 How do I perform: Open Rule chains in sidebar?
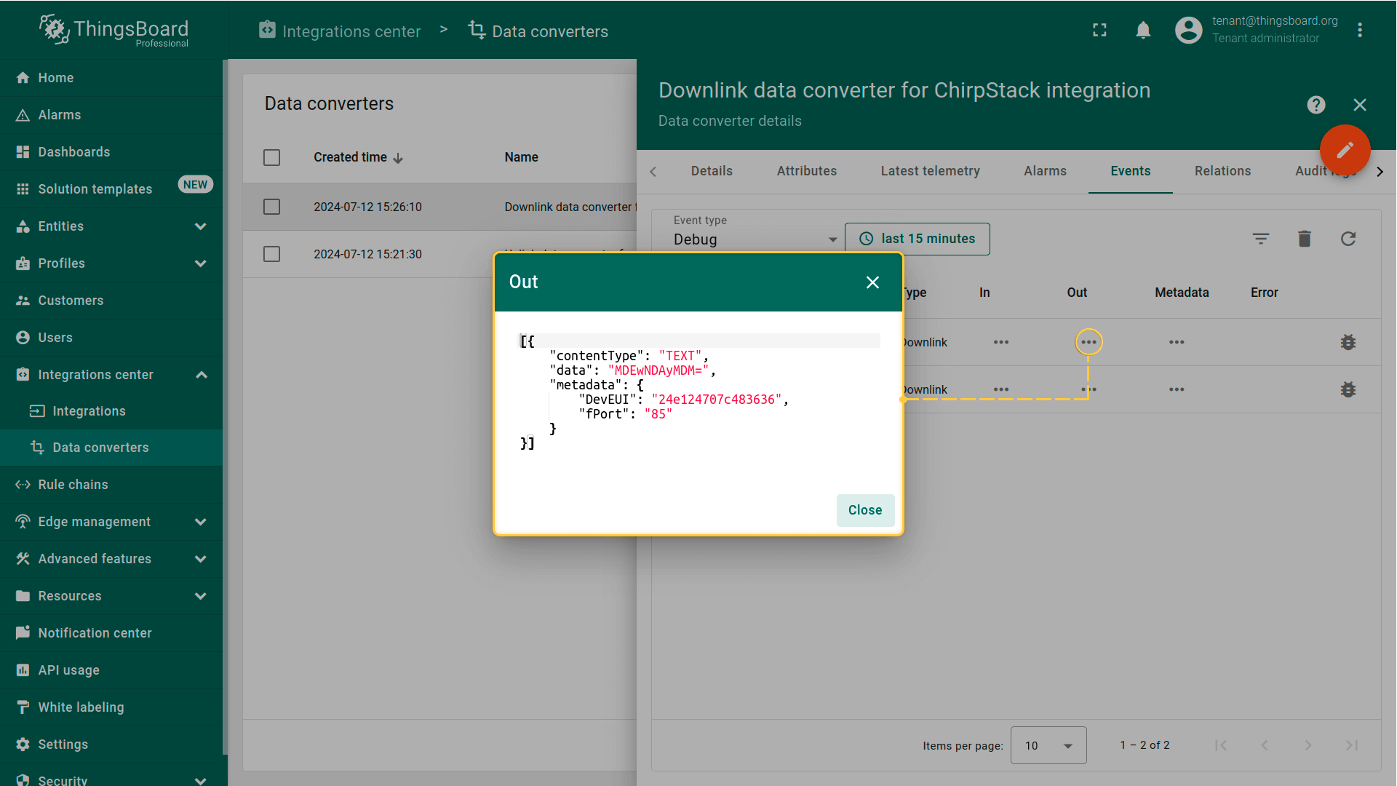(73, 485)
